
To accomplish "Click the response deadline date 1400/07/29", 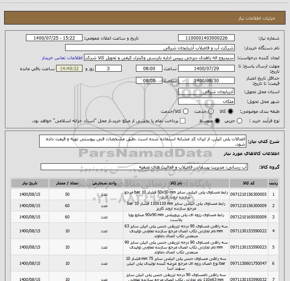I will click(206, 69).
